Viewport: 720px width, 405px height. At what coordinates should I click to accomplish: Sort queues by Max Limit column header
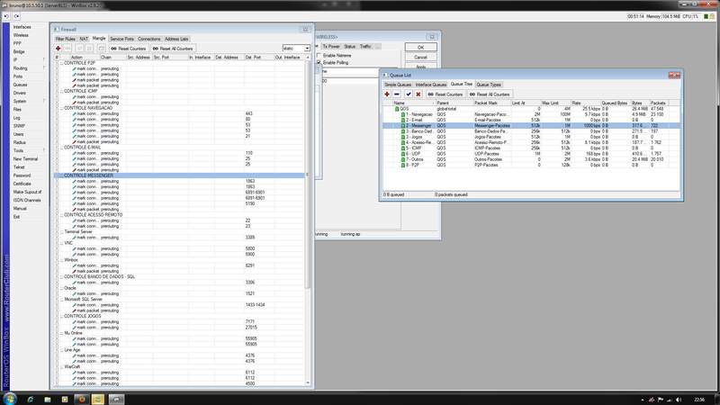coord(555,103)
